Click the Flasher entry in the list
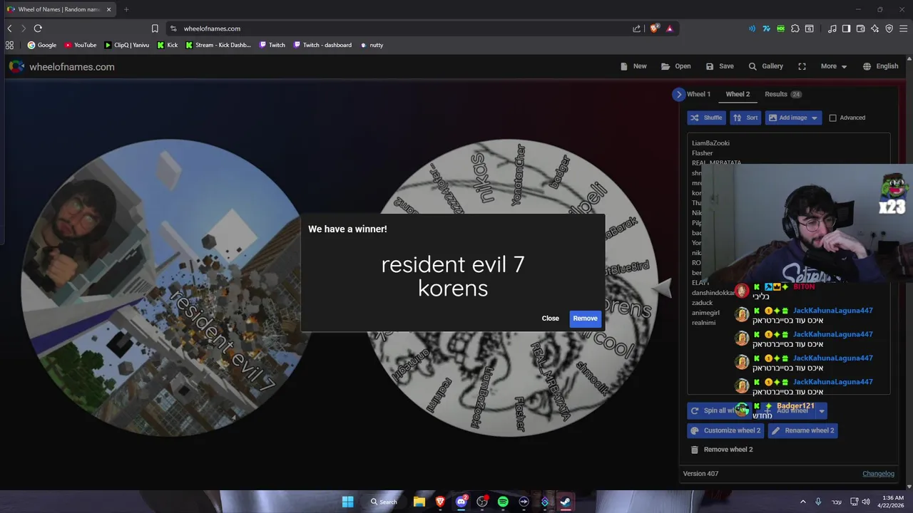The height and width of the screenshot is (513, 913). (702, 153)
